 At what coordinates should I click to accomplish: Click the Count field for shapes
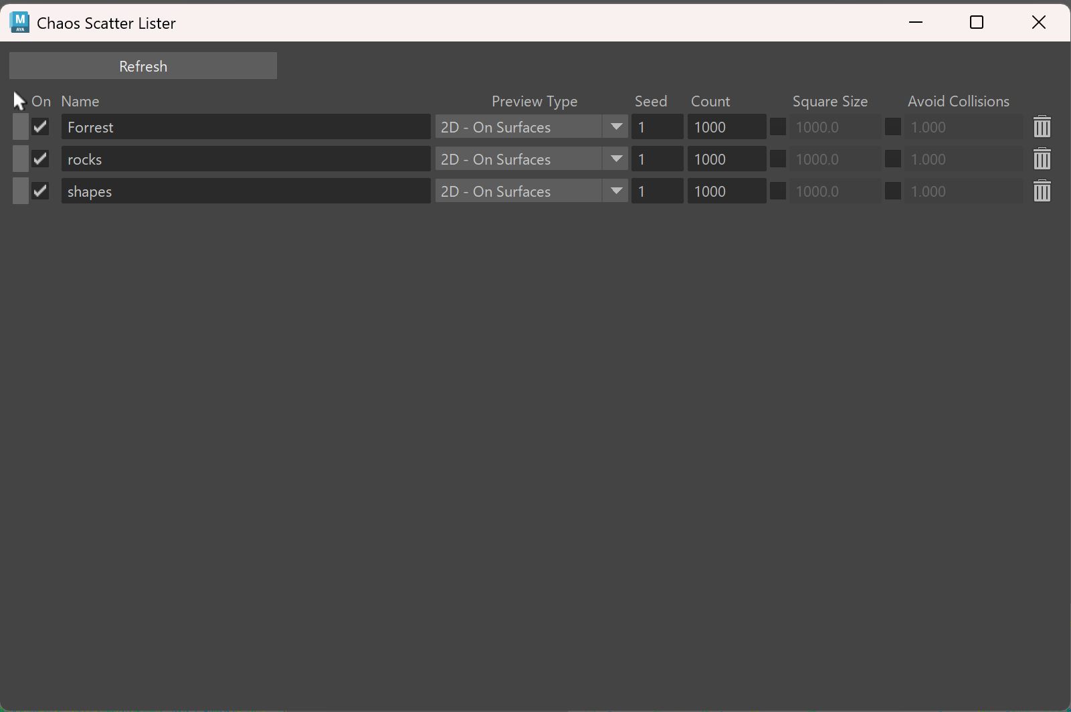727,191
